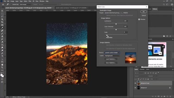Screen dimensions: 174x98
Task: Switch to the Channels tab
Action: (142, 69)
